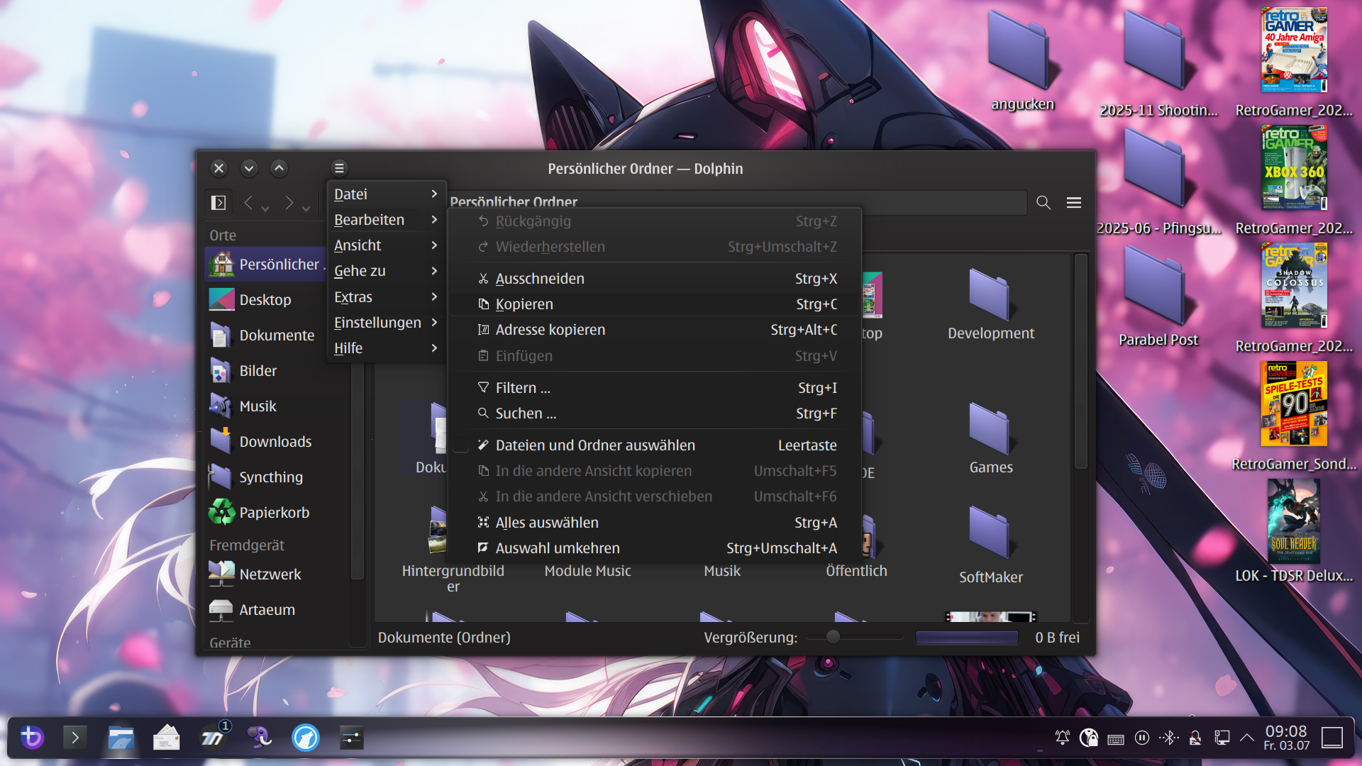
Task: Expand the Hilfe submenu
Action: 387,348
